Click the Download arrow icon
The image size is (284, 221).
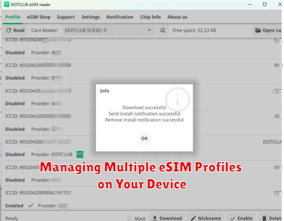154,218
